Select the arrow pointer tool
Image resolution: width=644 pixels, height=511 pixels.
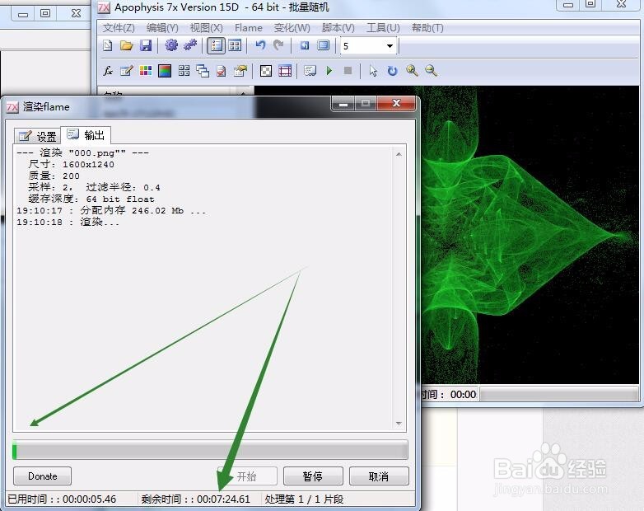click(373, 71)
